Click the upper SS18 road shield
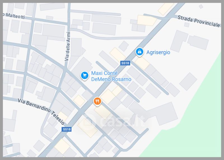Viewport: 224px width, 160px height. point(125,63)
